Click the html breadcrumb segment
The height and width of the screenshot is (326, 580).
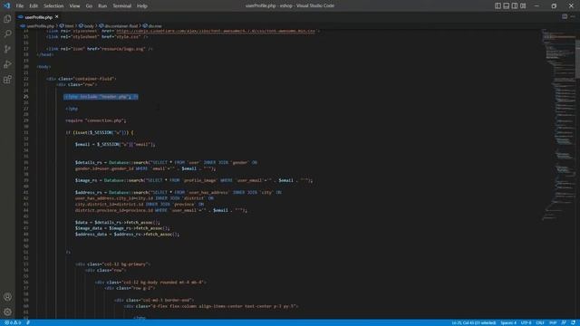pos(69,26)
